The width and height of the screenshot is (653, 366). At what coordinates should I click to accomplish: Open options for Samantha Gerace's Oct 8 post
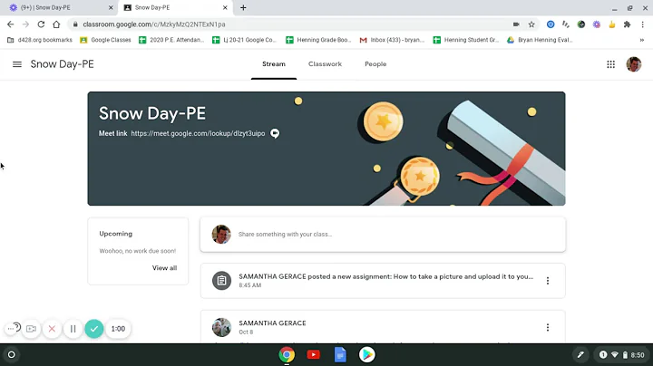[x=547, y=328]
